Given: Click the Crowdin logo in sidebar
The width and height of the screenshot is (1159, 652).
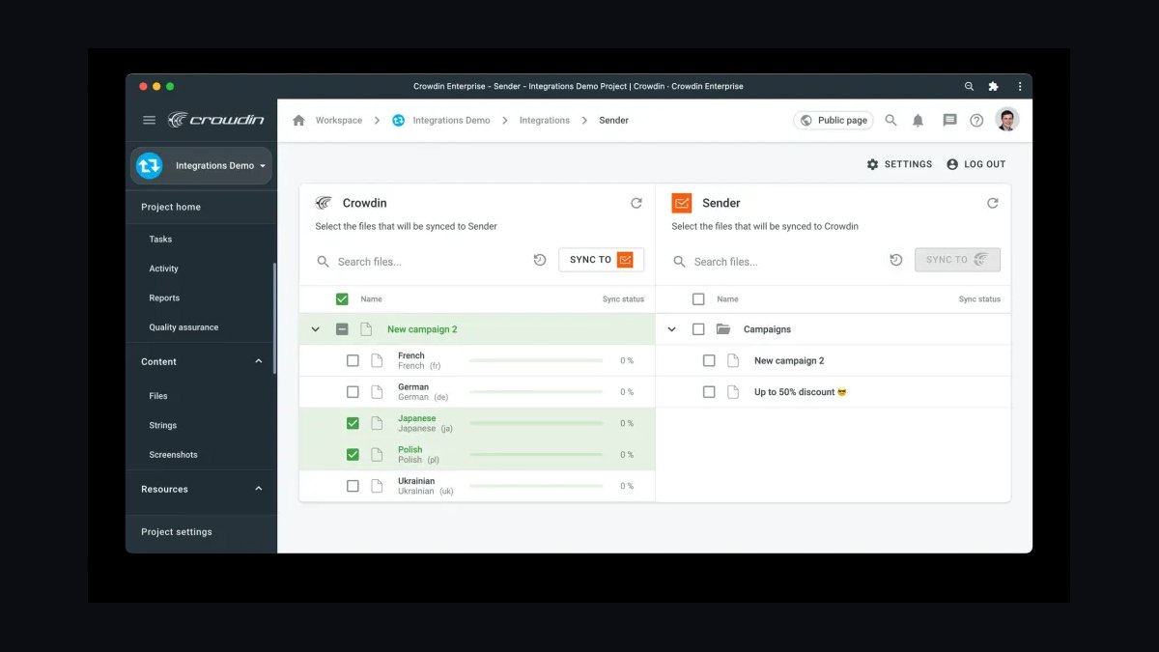Looking at the screenshot, I should tap(215, 120).
